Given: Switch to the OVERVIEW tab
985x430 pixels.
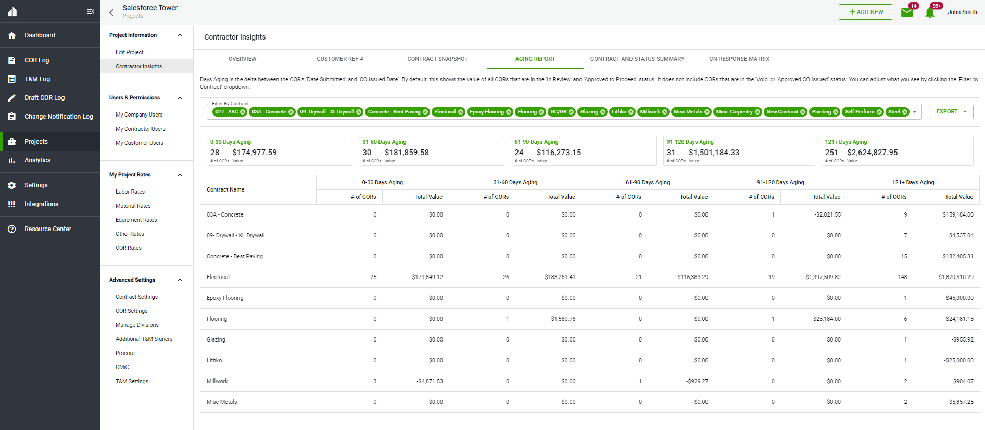Looking at the screenshot, I should (x=243, y=59).
